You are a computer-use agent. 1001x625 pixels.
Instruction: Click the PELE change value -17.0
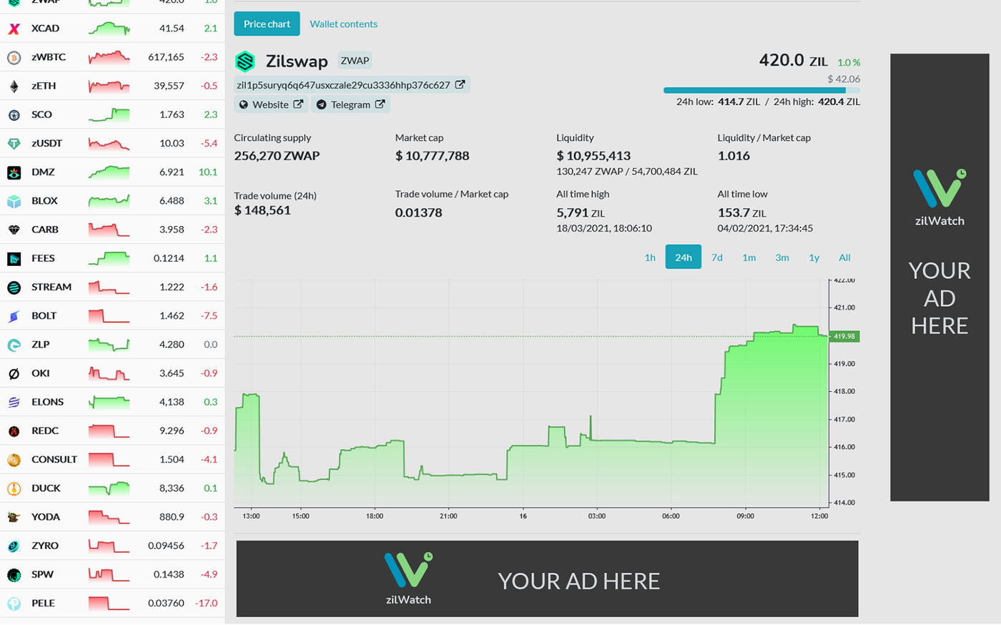pyautogui.click(x=206, y=604)
